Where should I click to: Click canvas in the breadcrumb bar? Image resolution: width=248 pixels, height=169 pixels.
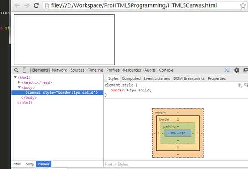click(x=44, y=164)
